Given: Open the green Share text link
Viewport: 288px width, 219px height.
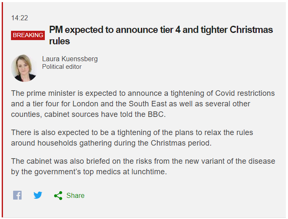Looking at the screenshot, I should point(75,195).
